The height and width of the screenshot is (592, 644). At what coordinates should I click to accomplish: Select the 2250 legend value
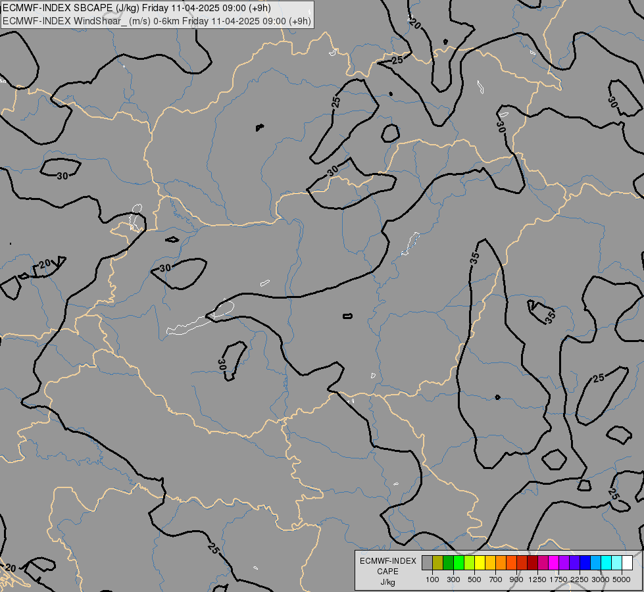pyautogui.click(x=580, y=580)
